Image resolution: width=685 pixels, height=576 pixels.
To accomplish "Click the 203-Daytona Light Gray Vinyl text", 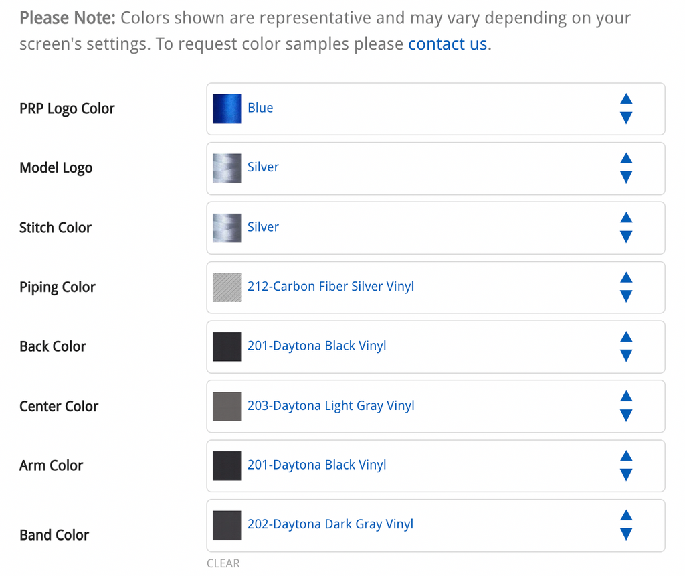I will (330, 405).
